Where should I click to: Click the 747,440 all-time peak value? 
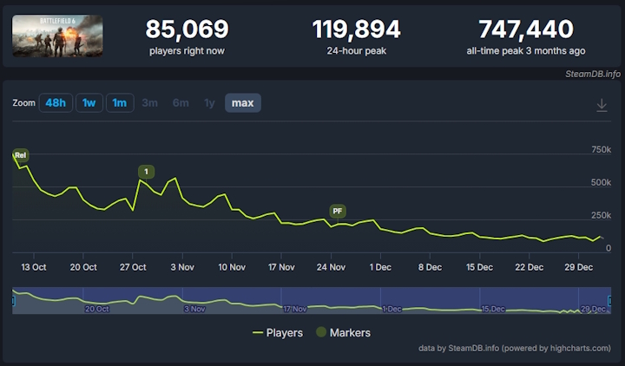[x=526, y=29]
